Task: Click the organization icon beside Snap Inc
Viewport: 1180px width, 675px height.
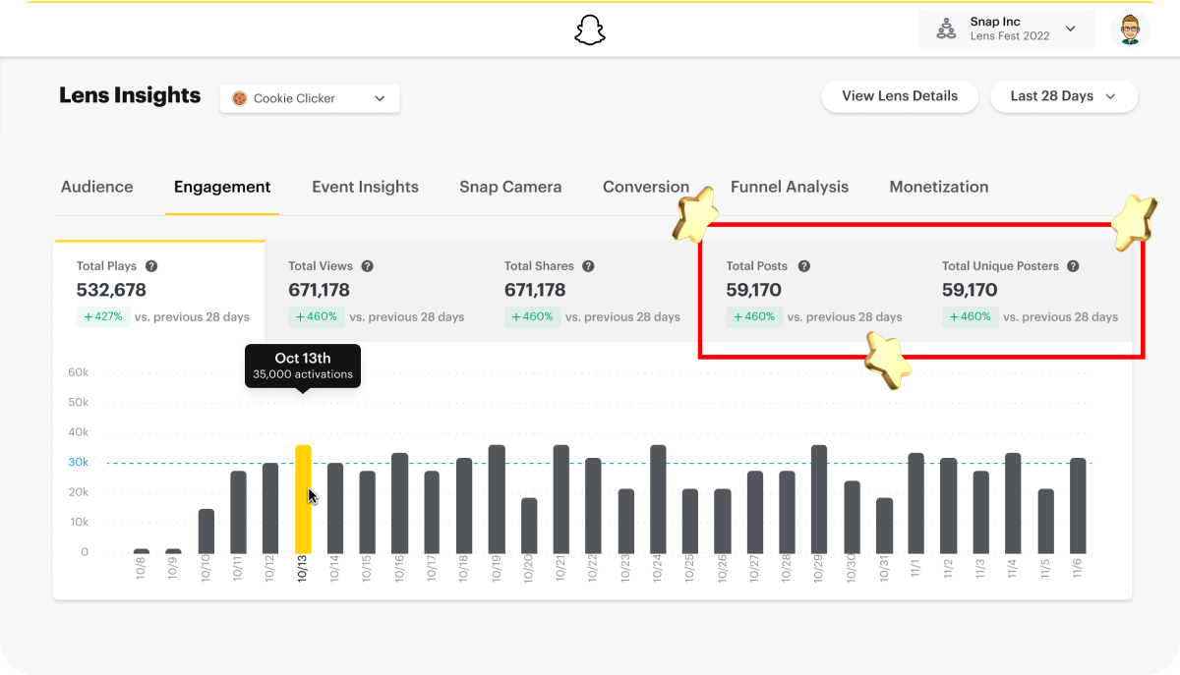Action: click(946, 29)
